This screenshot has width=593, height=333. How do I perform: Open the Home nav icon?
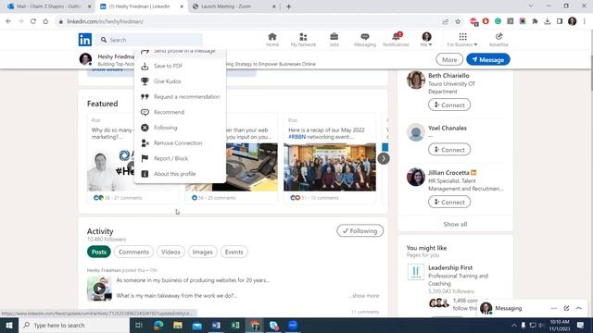point(272,40)
